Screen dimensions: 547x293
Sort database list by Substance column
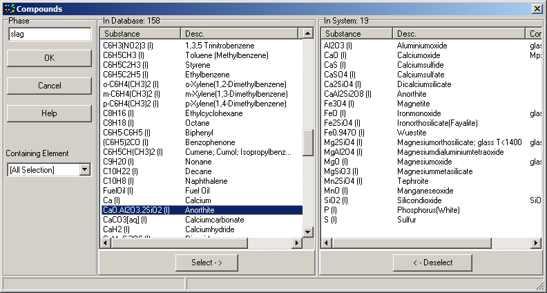click(140, 33)
